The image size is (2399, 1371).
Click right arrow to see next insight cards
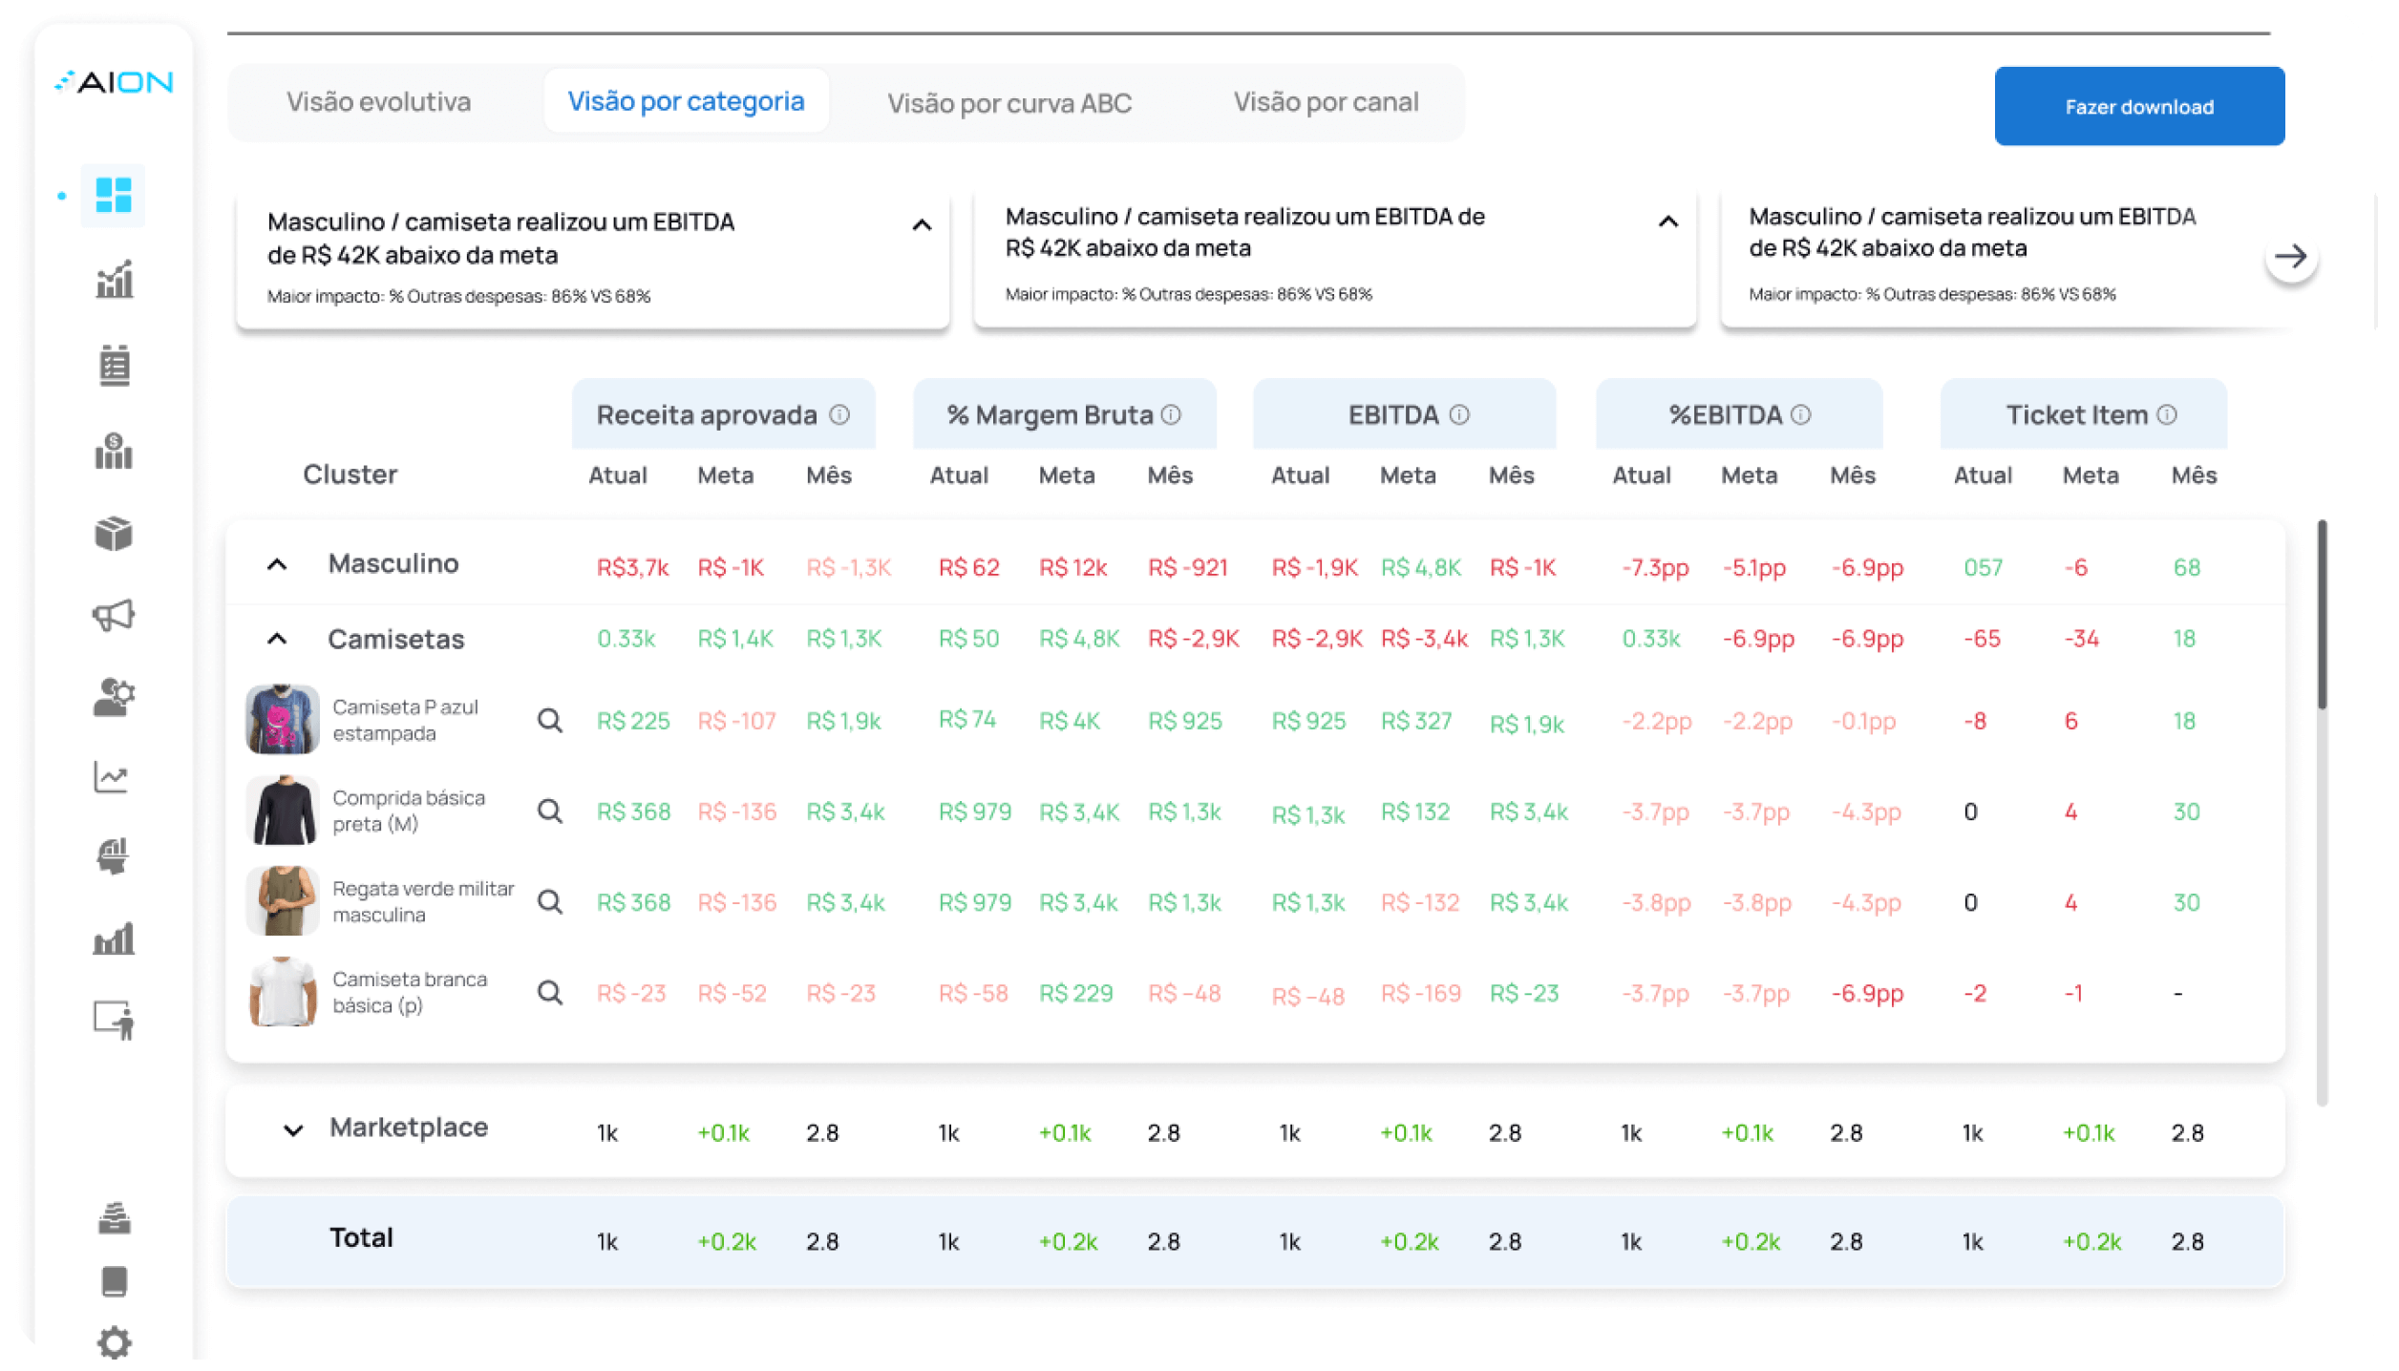pos(2290,256)
